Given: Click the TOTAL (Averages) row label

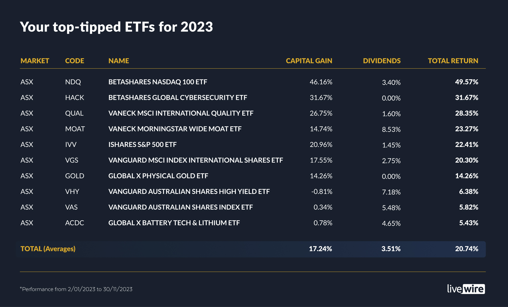Looking at the screenshot, I should pos(48,249).
